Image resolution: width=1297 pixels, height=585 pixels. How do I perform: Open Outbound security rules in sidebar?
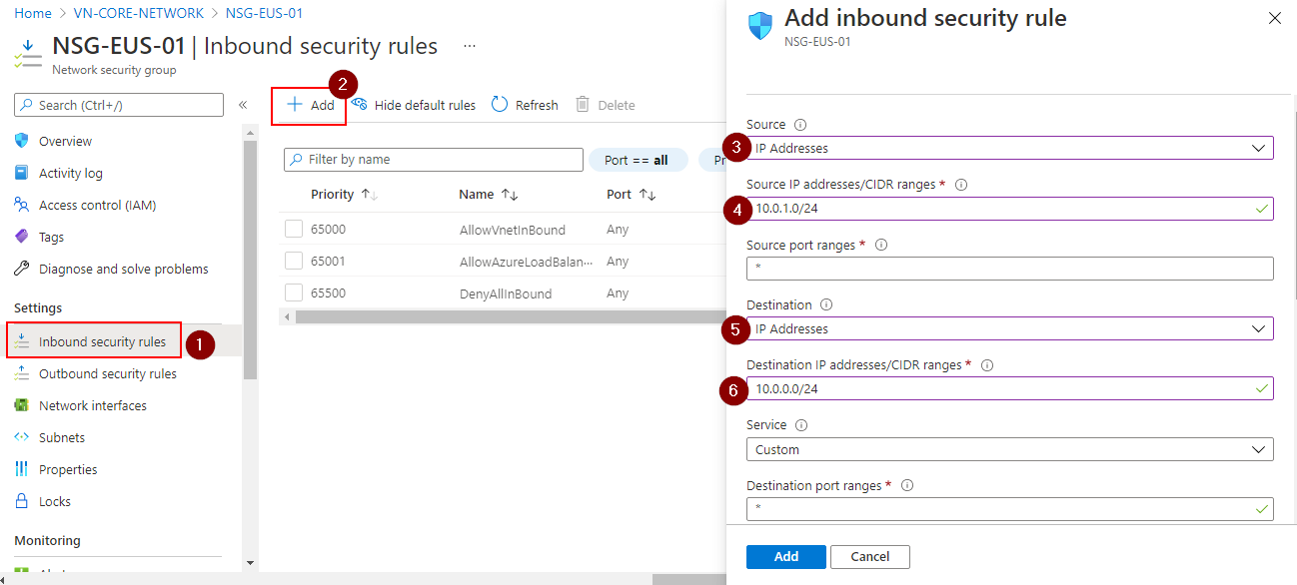(107, 374)
